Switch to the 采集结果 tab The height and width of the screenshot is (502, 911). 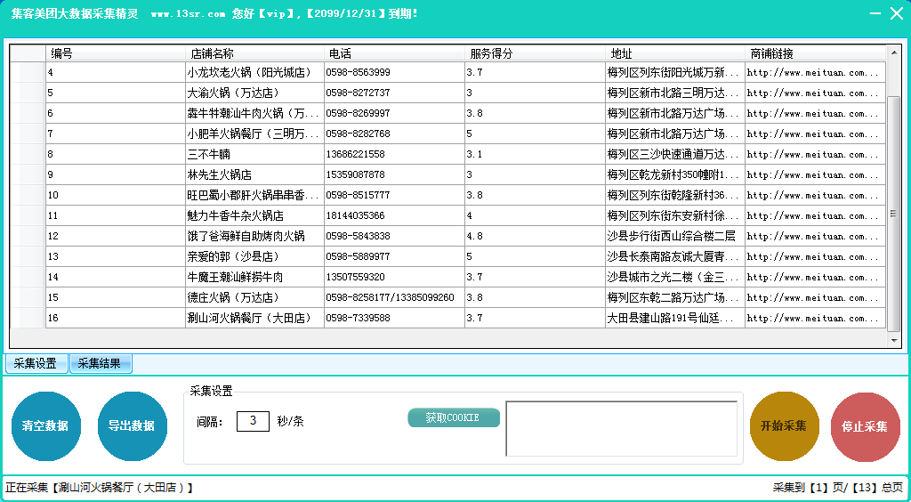[100, 364]
